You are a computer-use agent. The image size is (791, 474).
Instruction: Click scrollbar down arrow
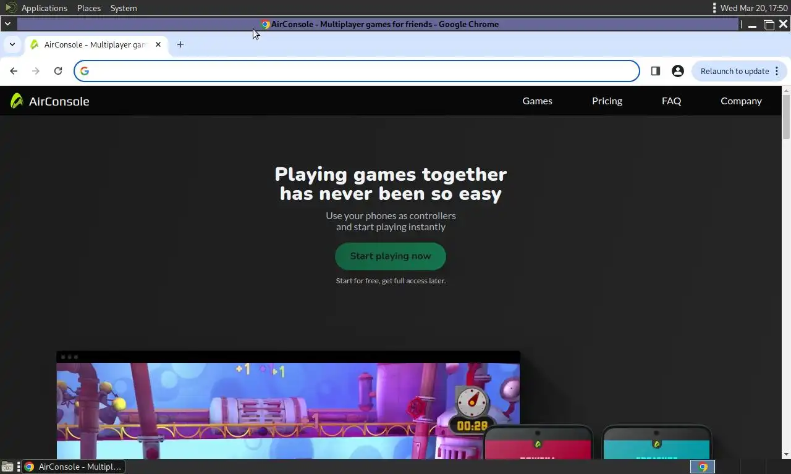coord(786,455)
